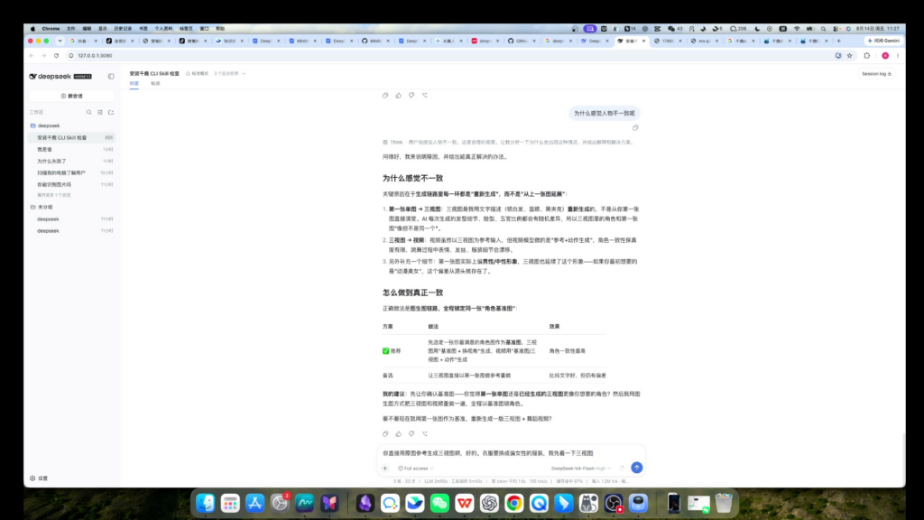Add an attachment with the plus icon
924x520 pixels.
pyautogui.click(x=384, y=469)
